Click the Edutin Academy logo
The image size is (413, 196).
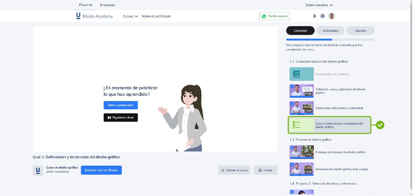pyautogui.click(x=94, y=16)
